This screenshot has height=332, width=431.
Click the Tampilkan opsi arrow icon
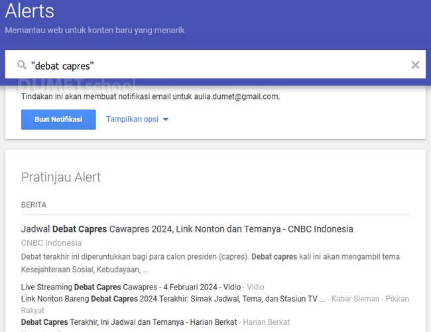tap(166, 120)
